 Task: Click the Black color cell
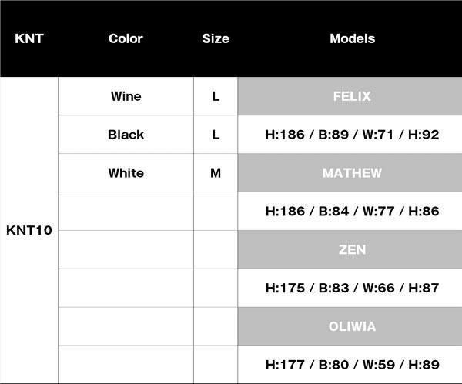pos(126,135)
